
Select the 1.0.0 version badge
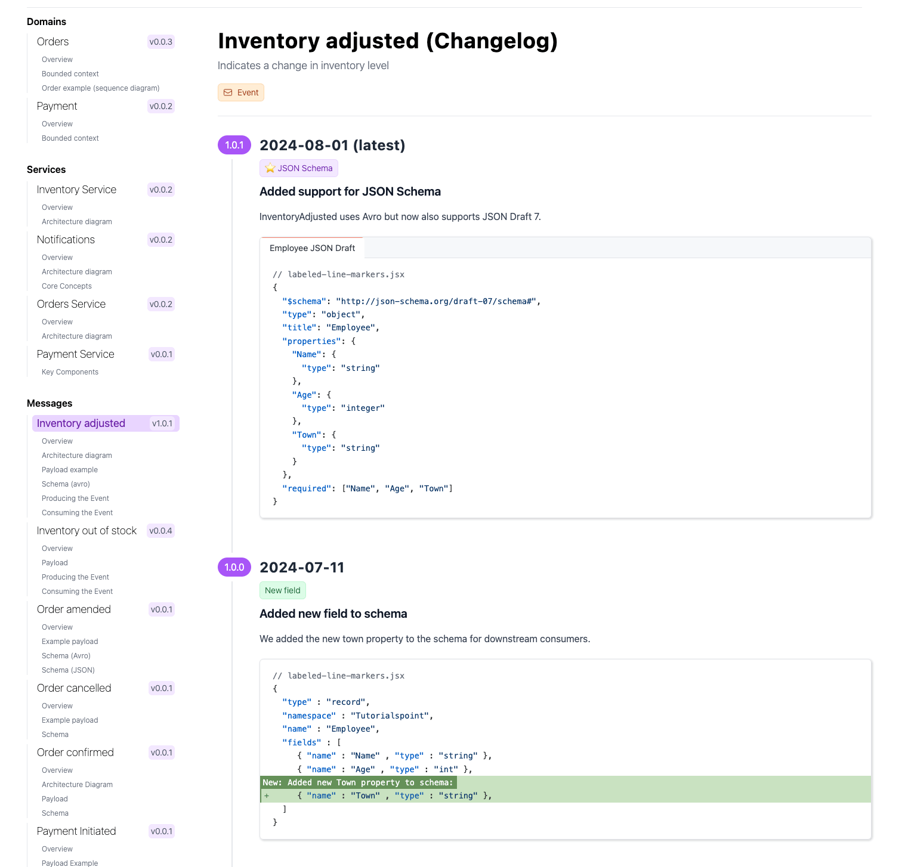click(234, 567)
